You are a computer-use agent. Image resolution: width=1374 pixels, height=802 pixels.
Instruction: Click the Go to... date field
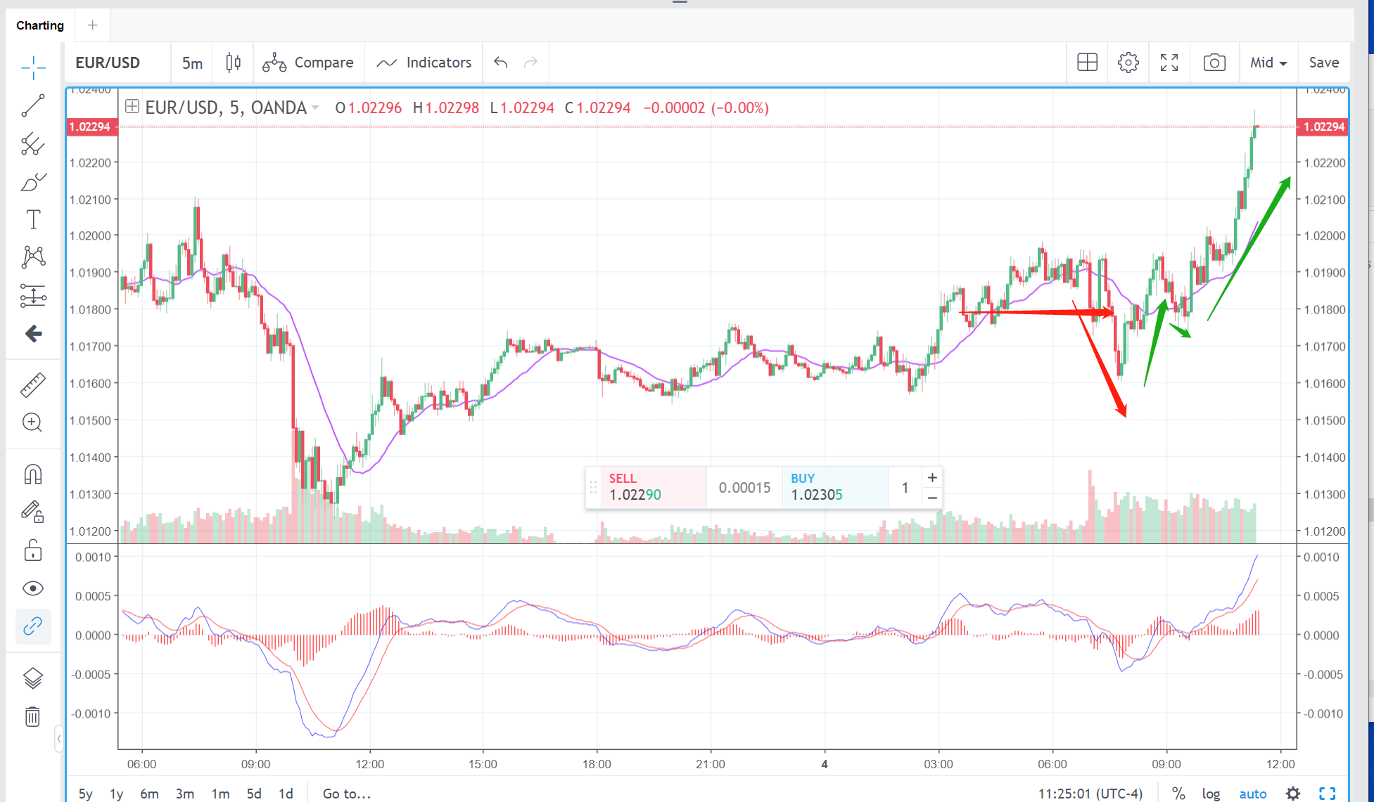pyautogui.click(x=346, y=794)
